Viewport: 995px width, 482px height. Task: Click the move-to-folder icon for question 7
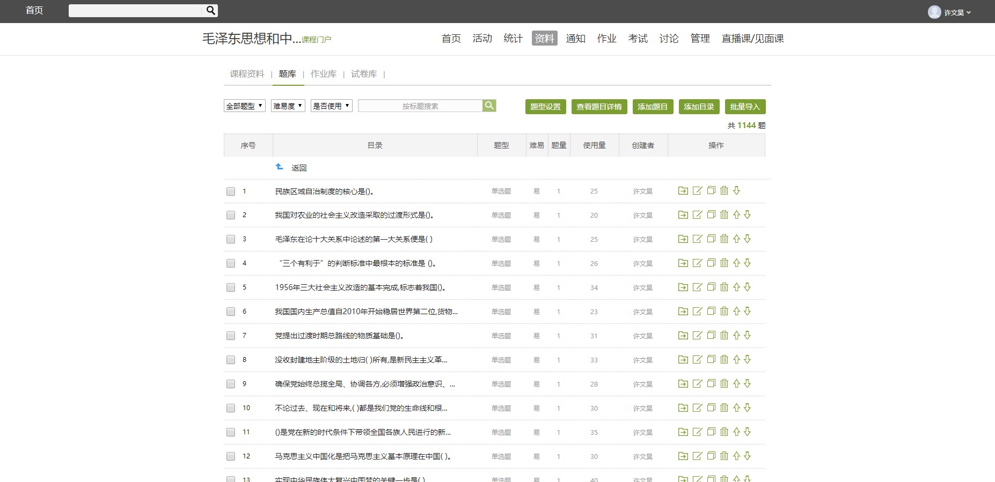click(x=683, y=335)
